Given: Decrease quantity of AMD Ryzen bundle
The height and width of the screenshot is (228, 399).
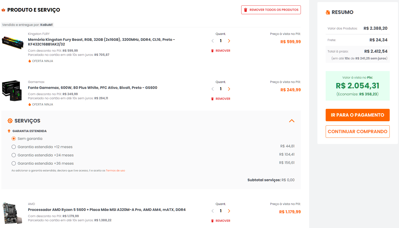Looking at the screenshot, I should tap(213, 211).
